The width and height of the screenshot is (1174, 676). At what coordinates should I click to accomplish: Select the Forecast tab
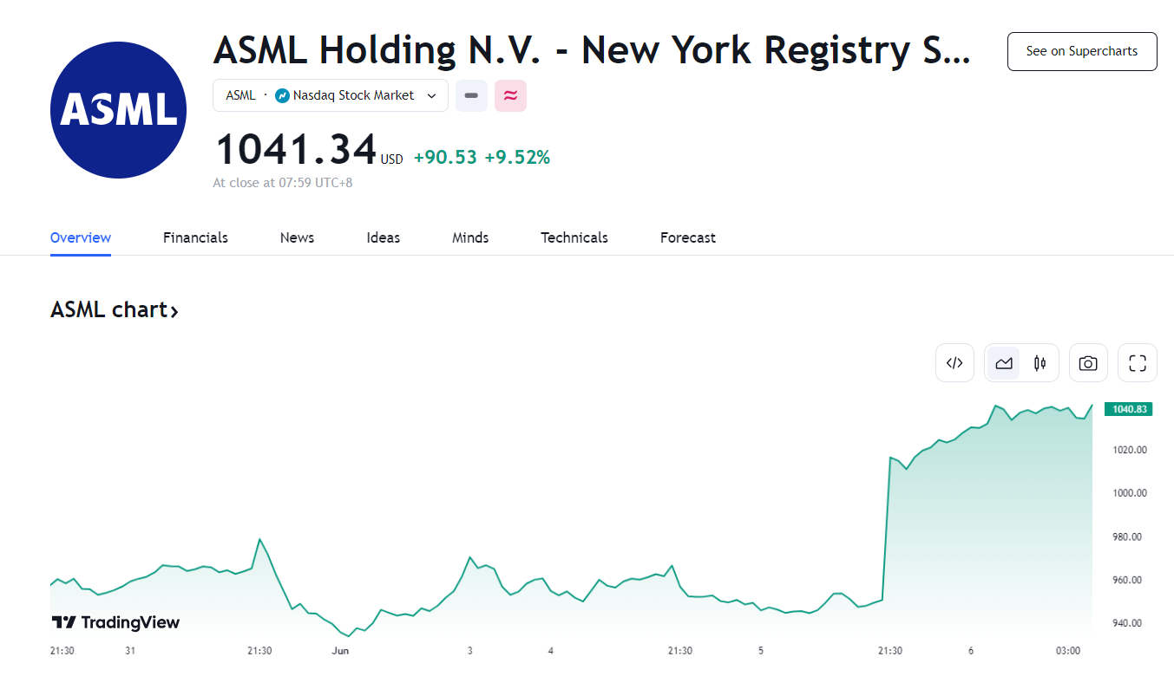(x=688, y=237)
